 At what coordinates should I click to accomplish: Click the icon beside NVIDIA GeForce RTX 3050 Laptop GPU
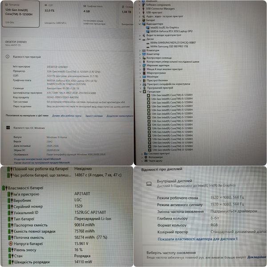coord(148,32)
